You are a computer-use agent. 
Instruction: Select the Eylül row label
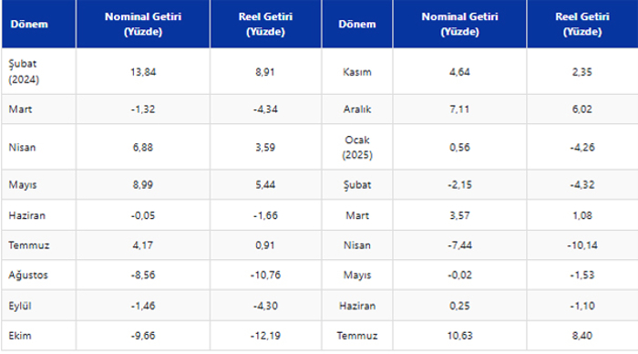click(x=19, y=306)
